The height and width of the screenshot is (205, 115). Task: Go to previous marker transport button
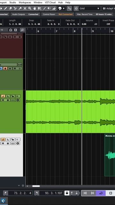85,193
